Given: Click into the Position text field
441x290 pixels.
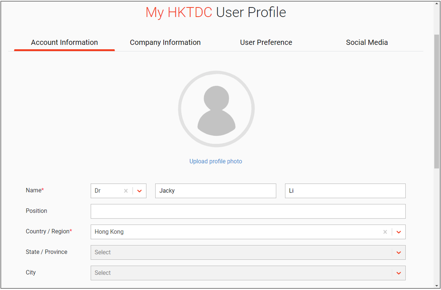Looking at the screenshot, I should tap(248, 211).
